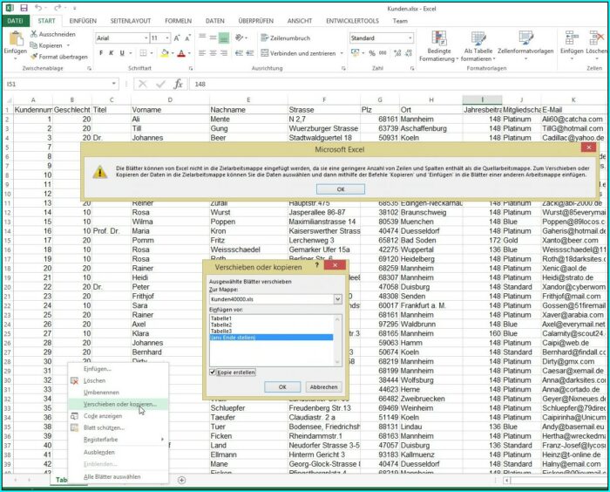
Task: Click percent style icon
Action: coord(372,53)
